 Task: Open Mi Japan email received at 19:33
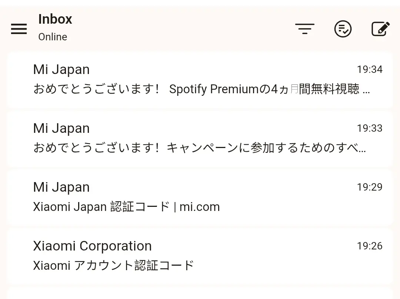point(200,139)
